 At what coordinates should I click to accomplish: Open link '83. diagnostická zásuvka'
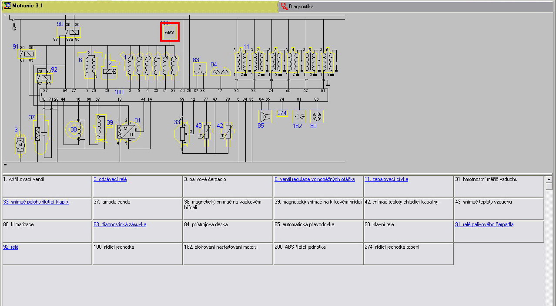pos(120,224)
